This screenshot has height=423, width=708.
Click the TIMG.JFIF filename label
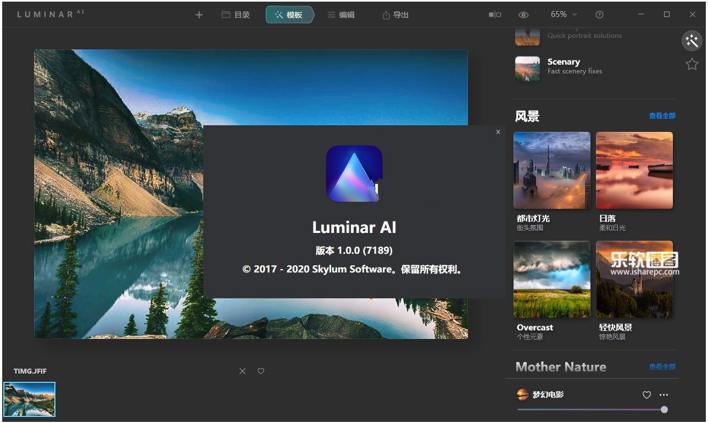[x=30, y=371]
